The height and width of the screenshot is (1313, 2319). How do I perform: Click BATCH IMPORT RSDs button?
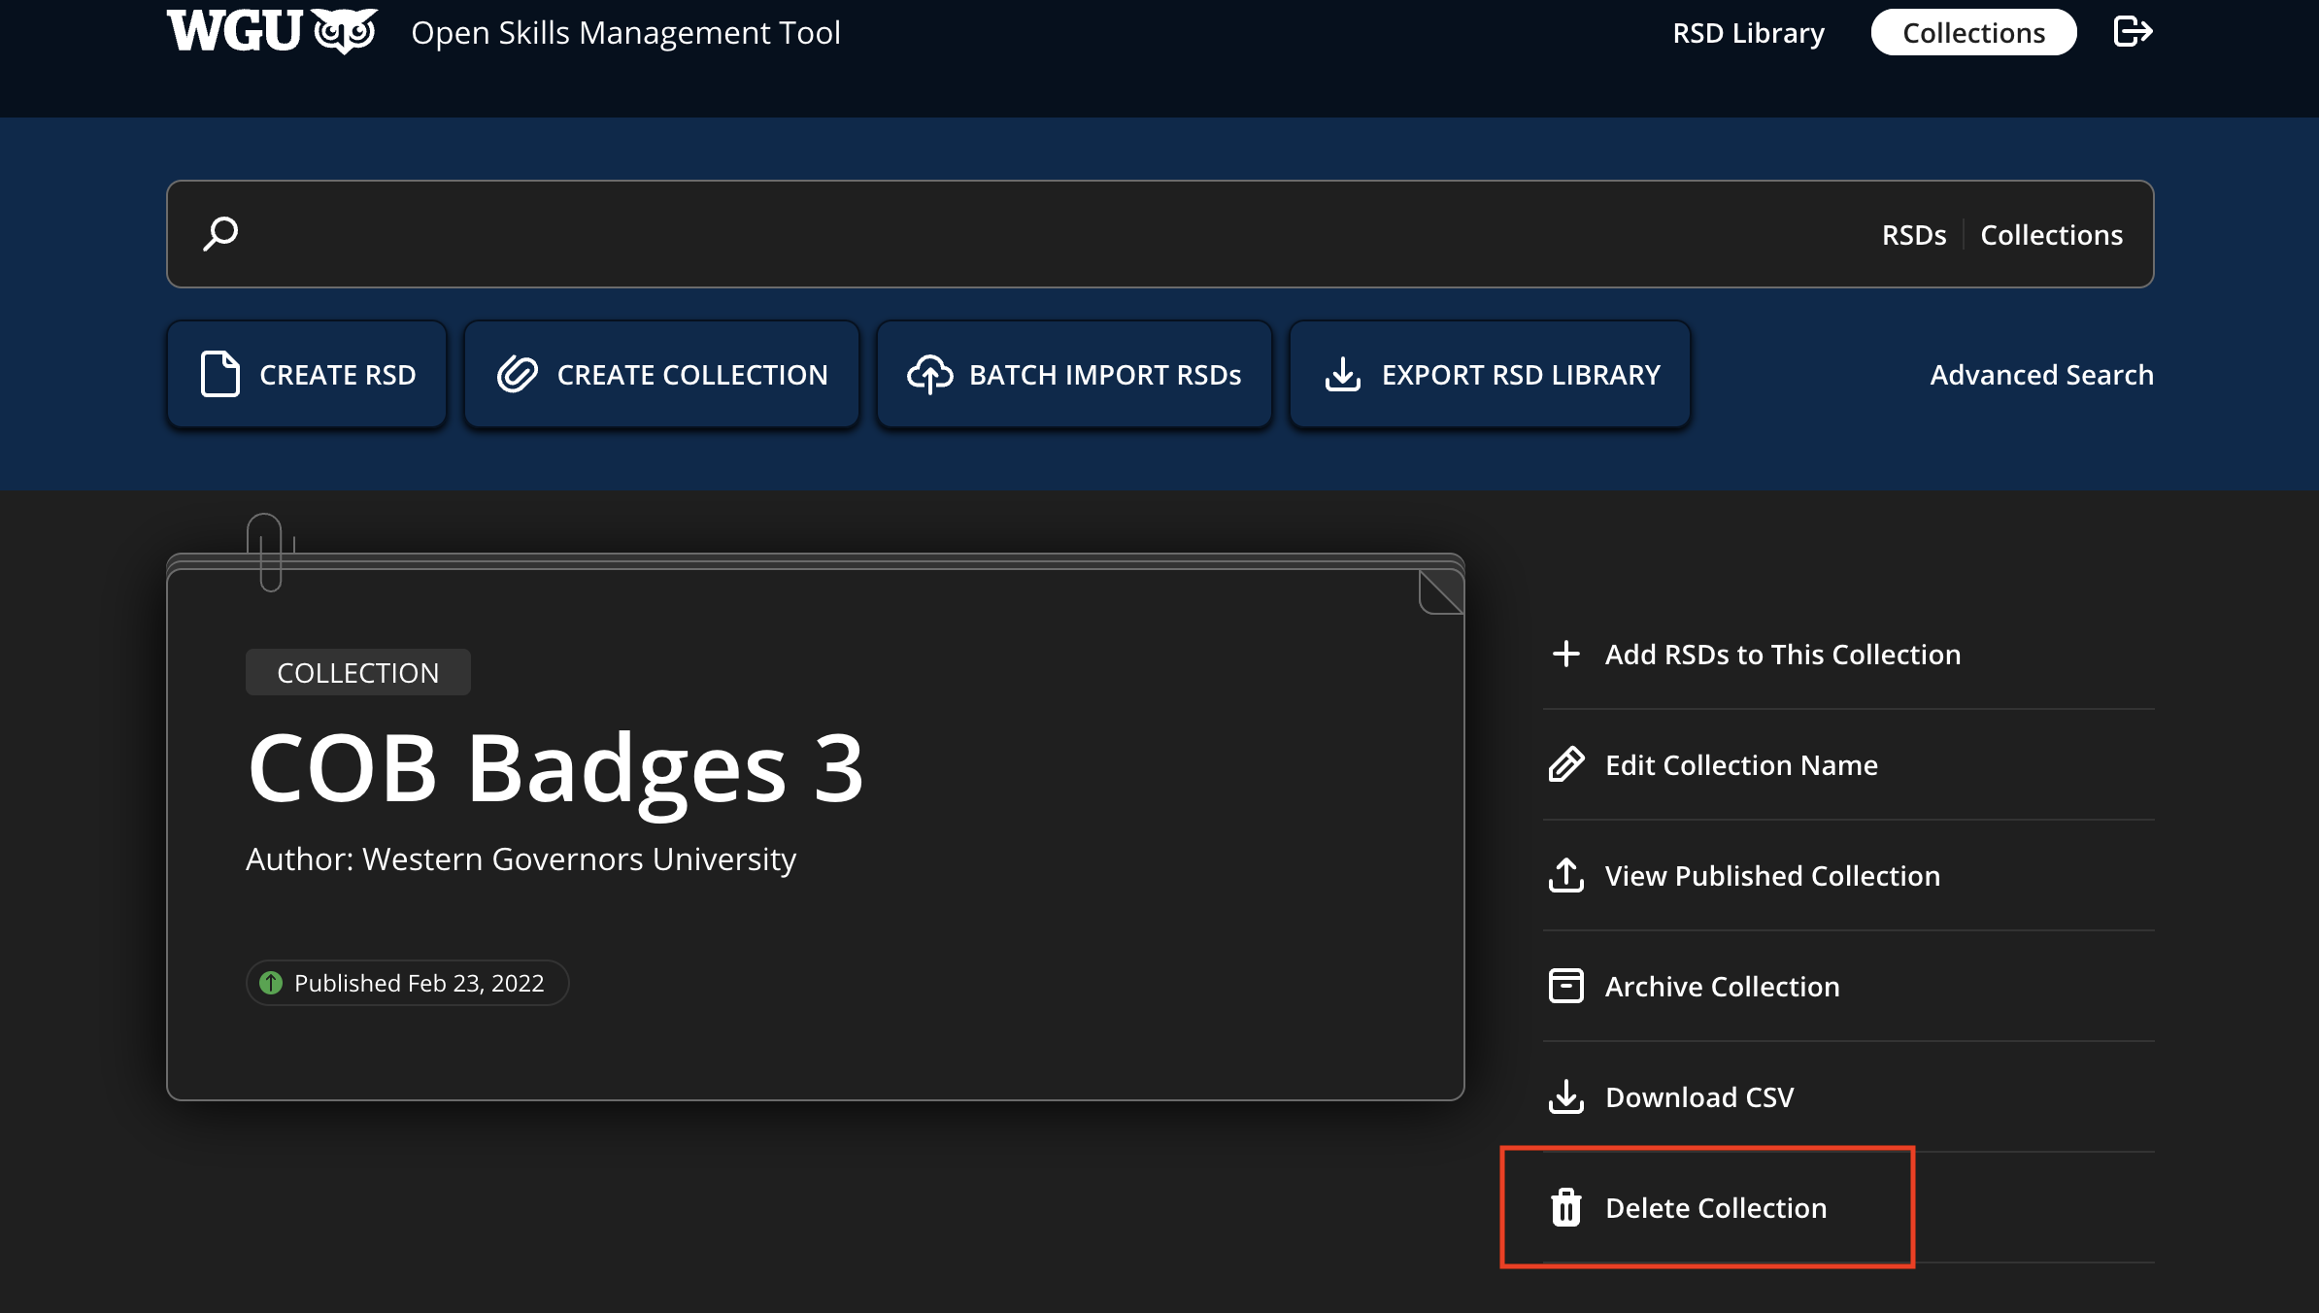[x=1074, y=375]
